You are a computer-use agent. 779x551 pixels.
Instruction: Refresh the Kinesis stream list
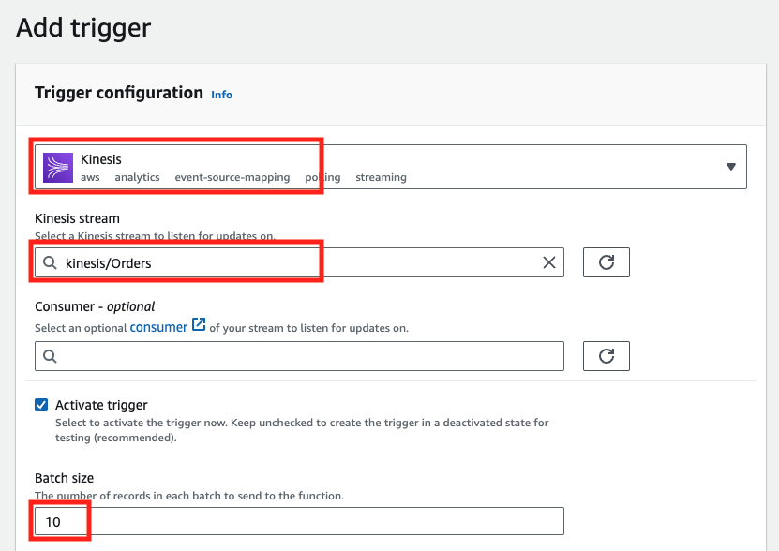pos(607,262)
